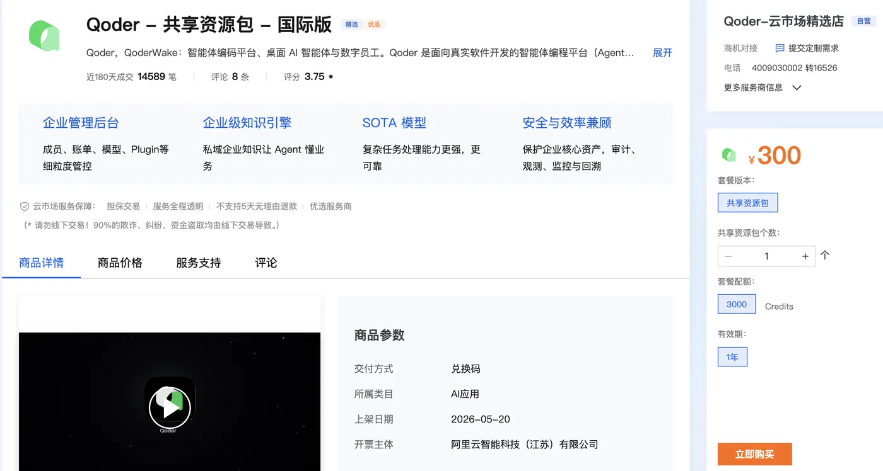Expand 更多服务商信息 chevron
883x471 pixels.
pyautogui.click(x=797, y=88)
